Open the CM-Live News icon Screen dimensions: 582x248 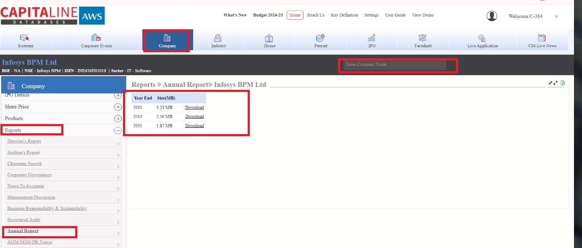tap(542, 38)
